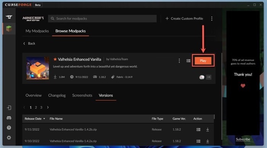This screenshot has height=148, width=267.
Task: Click the game controller version icon
Action: (95, 77)
